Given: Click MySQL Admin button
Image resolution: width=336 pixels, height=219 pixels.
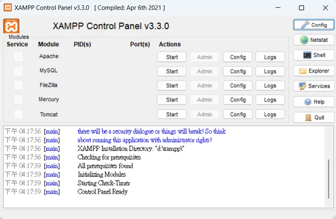Looking at the screenshot, I should pos(205,71).
